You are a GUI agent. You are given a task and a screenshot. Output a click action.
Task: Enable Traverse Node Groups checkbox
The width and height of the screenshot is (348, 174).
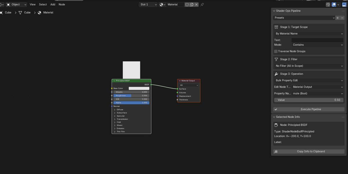tap(276, 51)
